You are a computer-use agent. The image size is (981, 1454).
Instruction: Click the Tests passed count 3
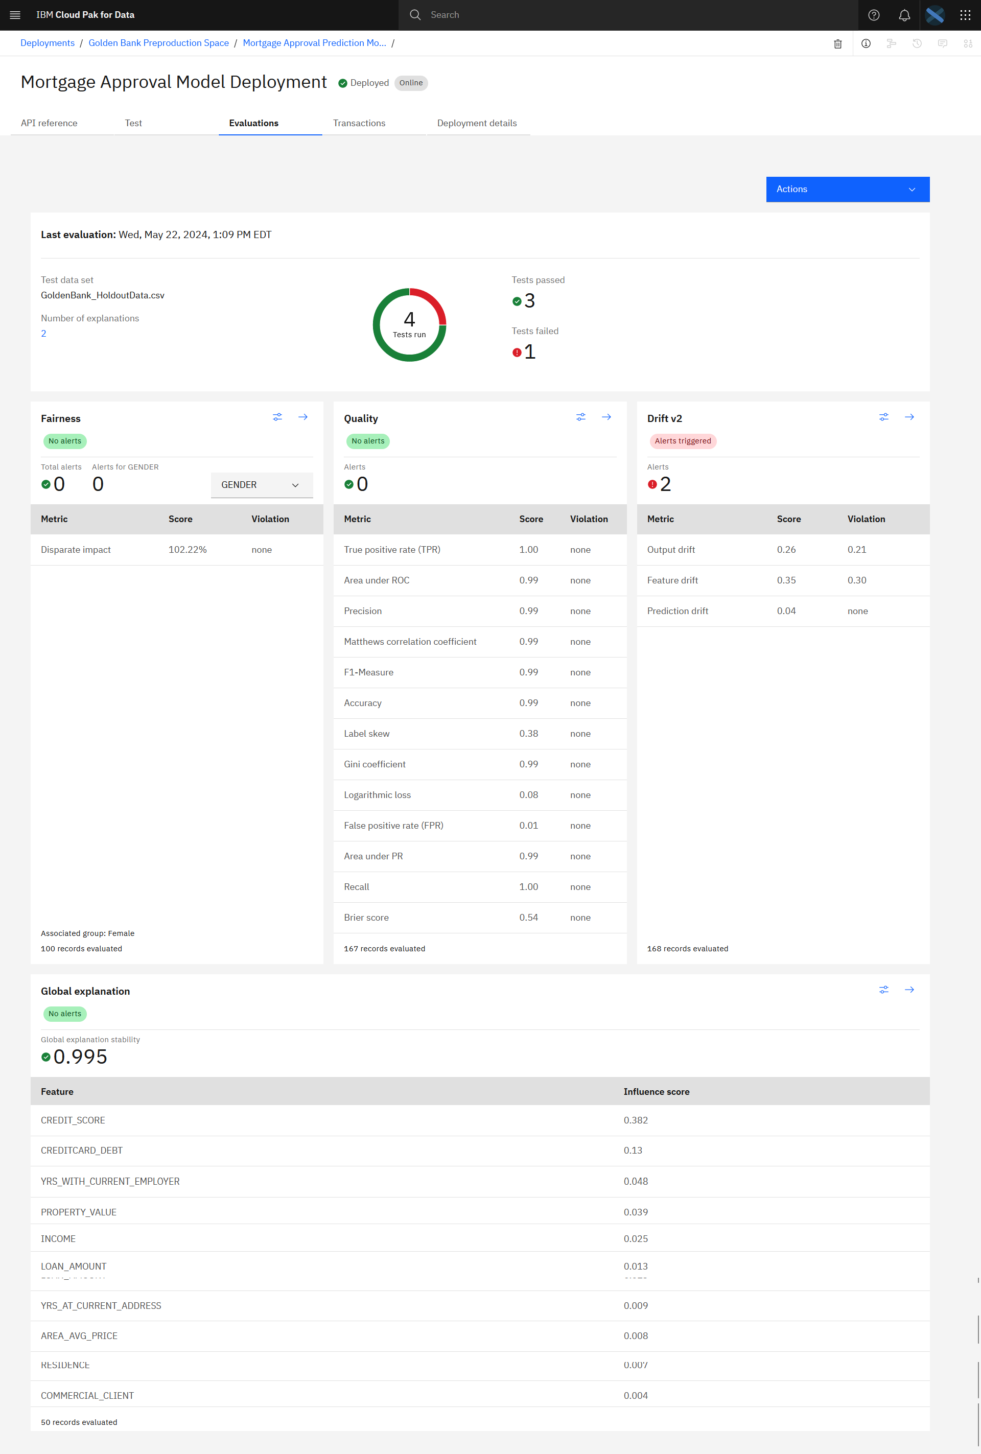530,301
